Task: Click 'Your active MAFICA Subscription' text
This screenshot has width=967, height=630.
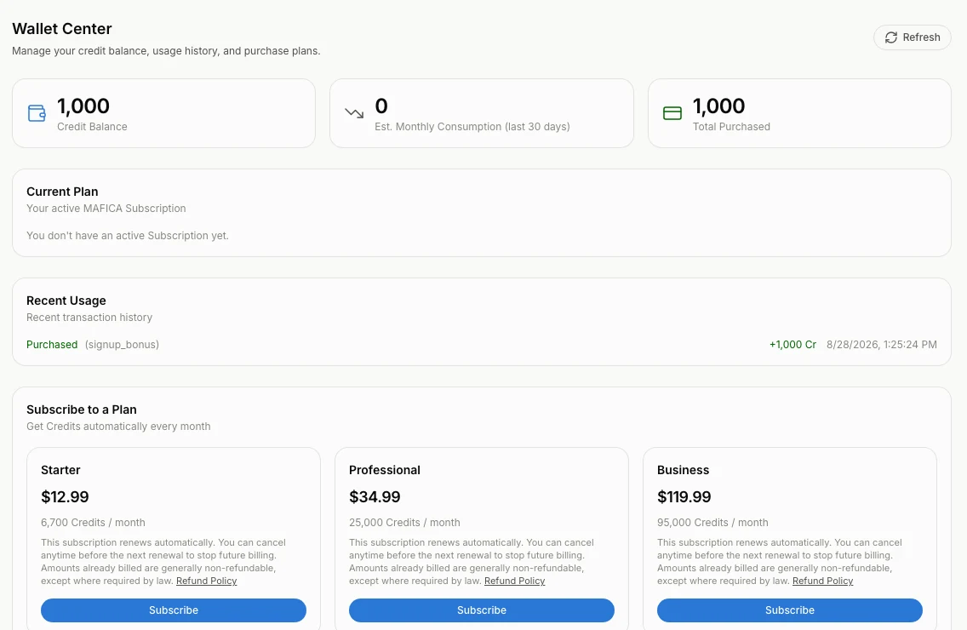Action: [x=106, y=209]
